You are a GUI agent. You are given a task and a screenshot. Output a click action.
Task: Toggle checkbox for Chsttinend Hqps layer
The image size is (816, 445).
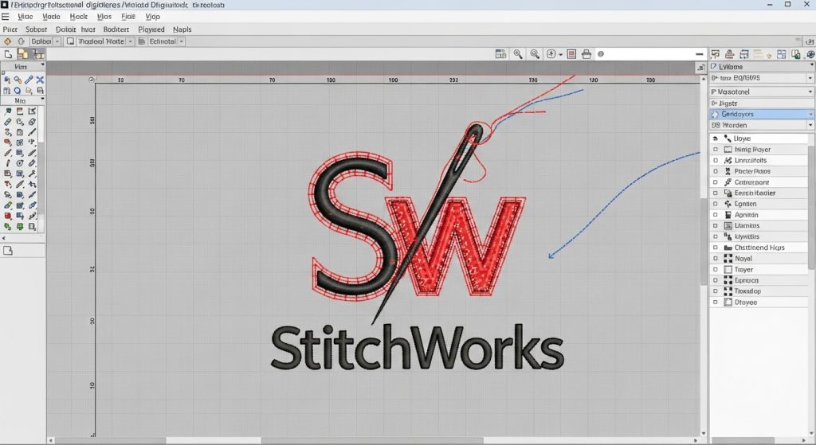click(x=716, y=248)
